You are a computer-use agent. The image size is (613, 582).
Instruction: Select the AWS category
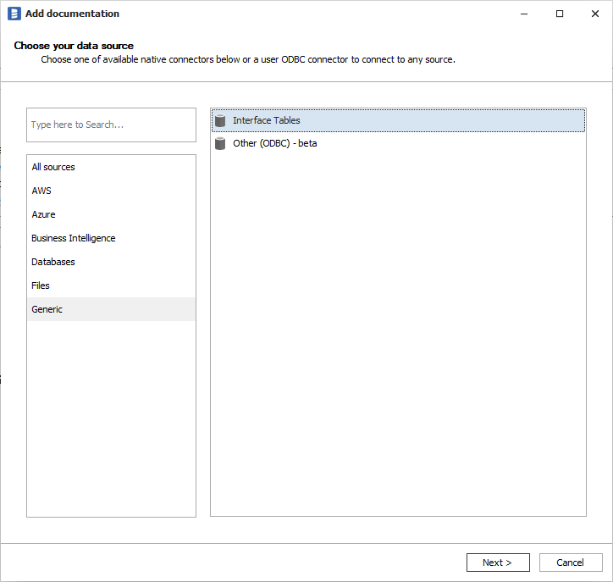click(41, 191)
